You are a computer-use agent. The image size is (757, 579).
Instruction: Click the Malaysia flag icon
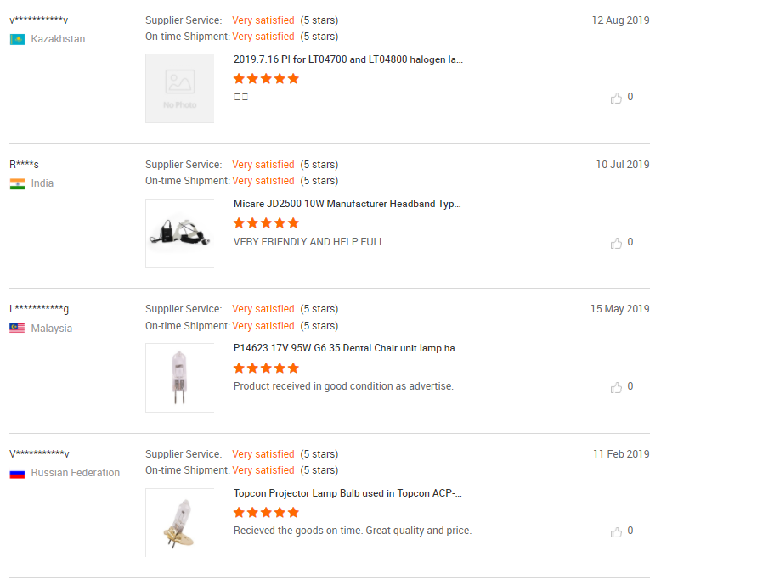[17, 329]
